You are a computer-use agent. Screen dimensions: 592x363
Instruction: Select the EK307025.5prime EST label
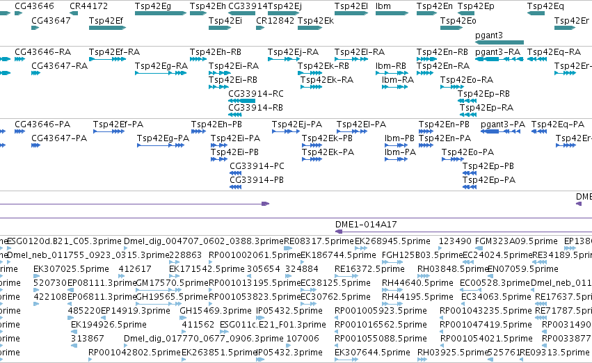pos(72,269)
